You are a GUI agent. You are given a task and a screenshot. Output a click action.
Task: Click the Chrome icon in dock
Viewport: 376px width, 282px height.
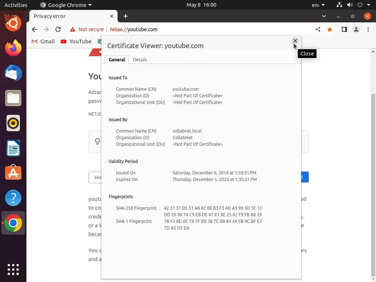tap(13, 223)
